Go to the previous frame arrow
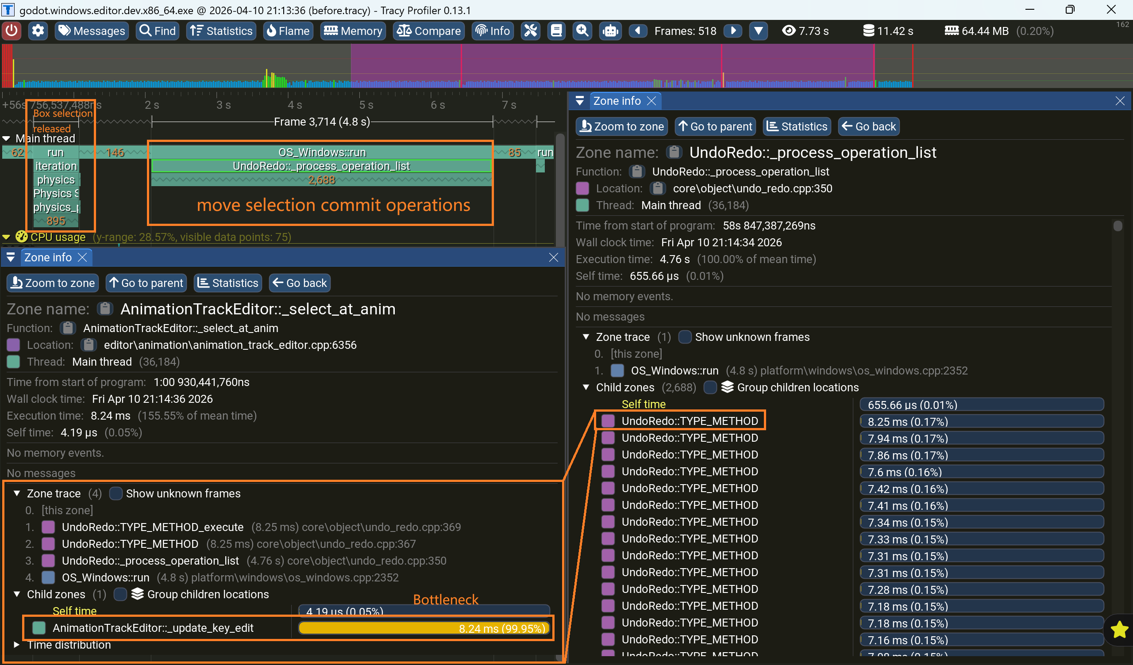 (x=638, y=31)
